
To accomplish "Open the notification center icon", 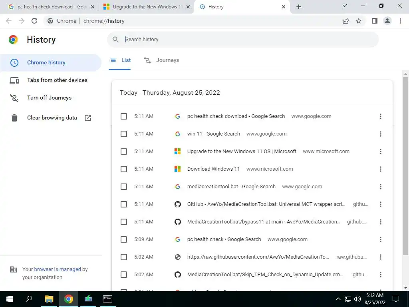I will point(396,299).
